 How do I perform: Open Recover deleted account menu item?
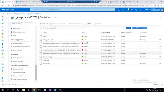click(21, 76)
